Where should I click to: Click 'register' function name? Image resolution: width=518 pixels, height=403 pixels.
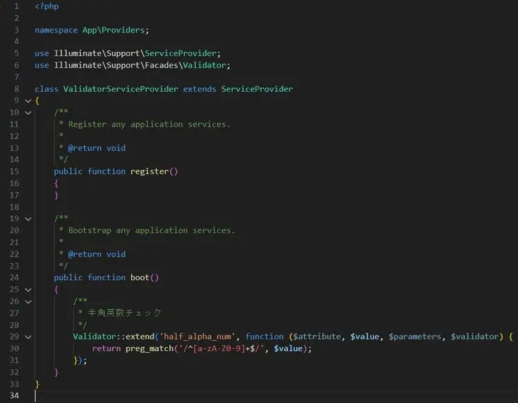pos(149,171)
